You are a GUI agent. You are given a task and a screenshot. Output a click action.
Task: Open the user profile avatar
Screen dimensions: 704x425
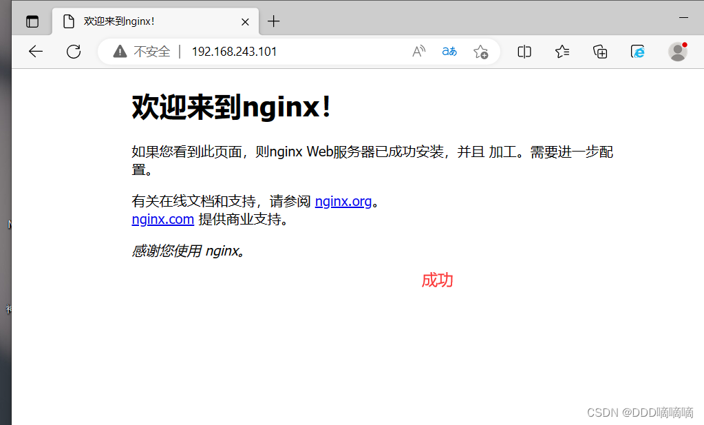pyautogui.click(x=678, y=52)
